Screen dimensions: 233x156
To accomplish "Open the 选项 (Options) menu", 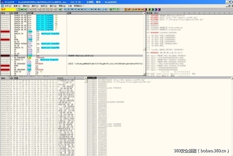I will [x=44, y=6].
